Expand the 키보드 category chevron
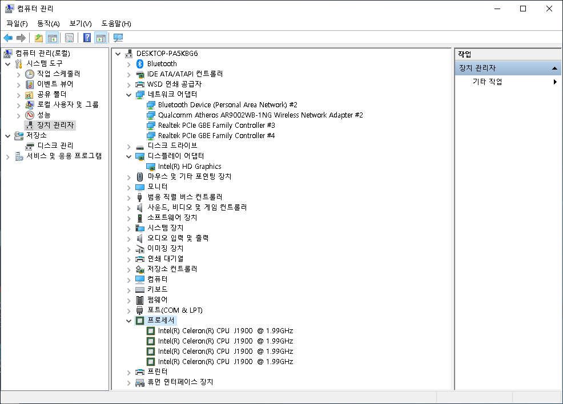The height and width of the screenshot is (404, 563). click(128, 289)
